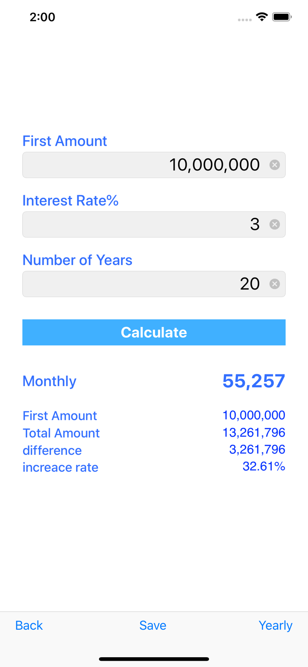Tap the home indicator bar
308x667 pixels.
pyautogui.click(x=154, y=659)
